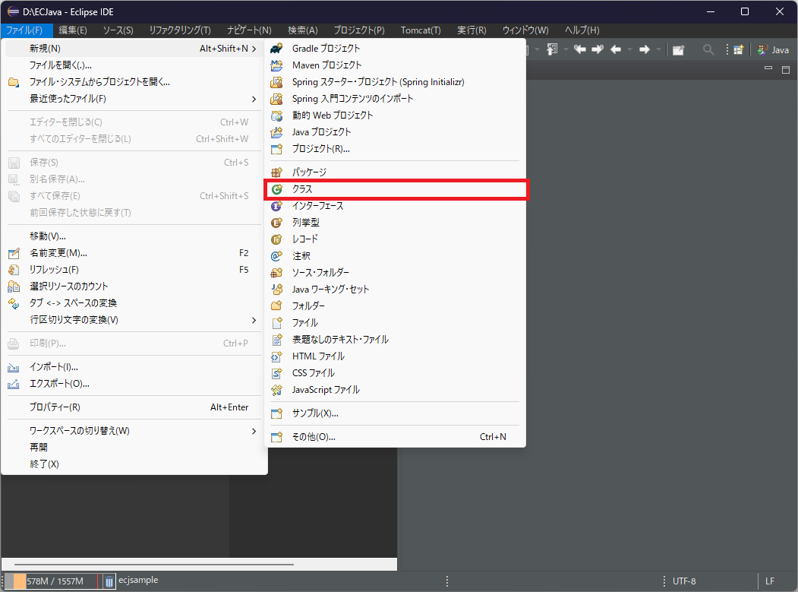Open リファクタリング(T) menu
Screen dimensions: 798x592
tap(180, 30)
